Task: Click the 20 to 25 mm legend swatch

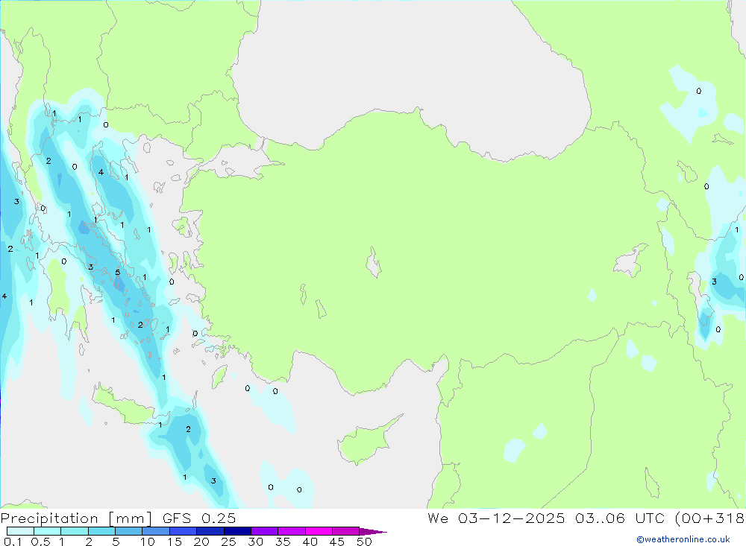Action: pos(210,531)
